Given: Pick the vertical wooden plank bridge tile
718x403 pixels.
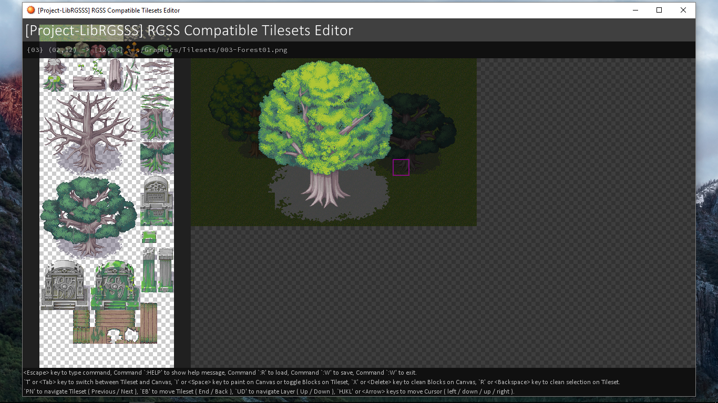Looking at the screenshot, I should point(149,323).
